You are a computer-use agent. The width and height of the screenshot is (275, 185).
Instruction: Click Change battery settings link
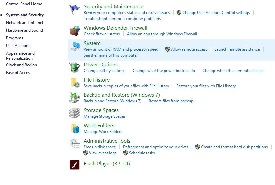[104, 70]
